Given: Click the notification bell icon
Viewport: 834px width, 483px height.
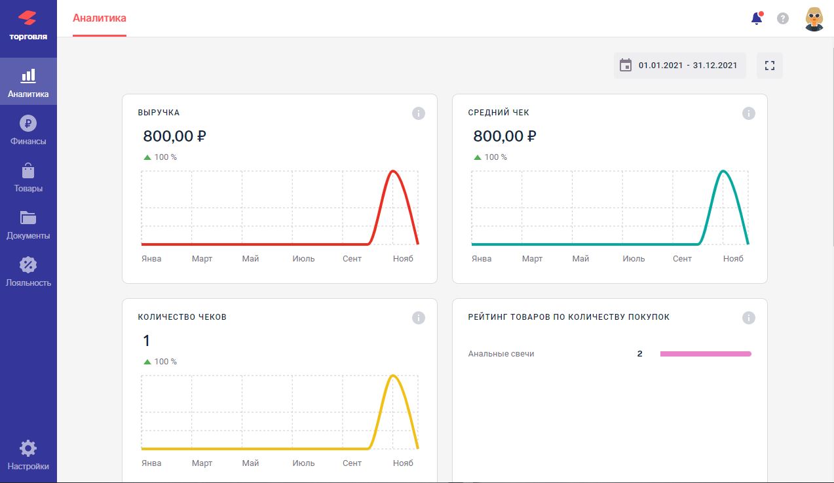Looking at the screenshot, I should coord(757,18).
